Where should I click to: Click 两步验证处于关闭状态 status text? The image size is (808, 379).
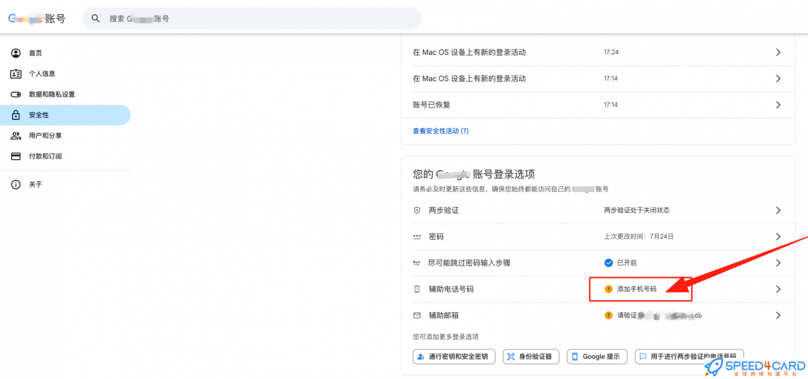tap(637, 210)
